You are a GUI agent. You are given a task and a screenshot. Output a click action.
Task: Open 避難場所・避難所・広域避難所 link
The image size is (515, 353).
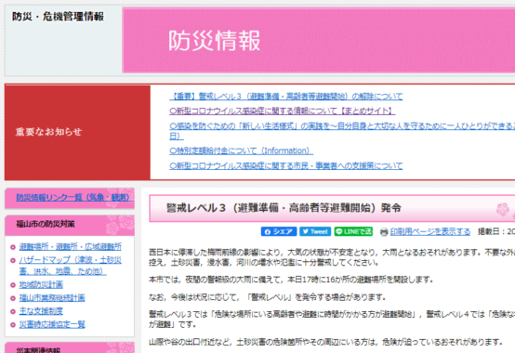(x=71, y=246)
